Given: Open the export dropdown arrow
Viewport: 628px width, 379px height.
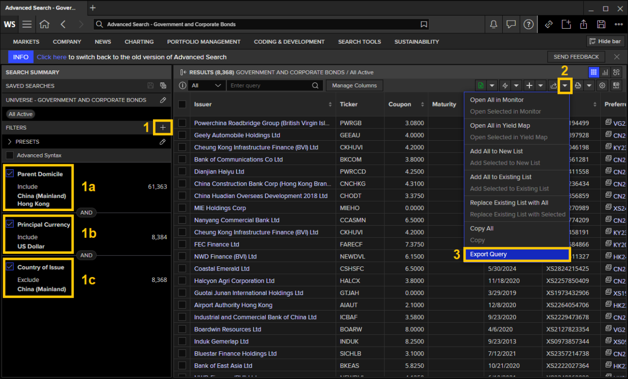Looking at the screenshot, I should pyautogui.click(x=565, y=85).
